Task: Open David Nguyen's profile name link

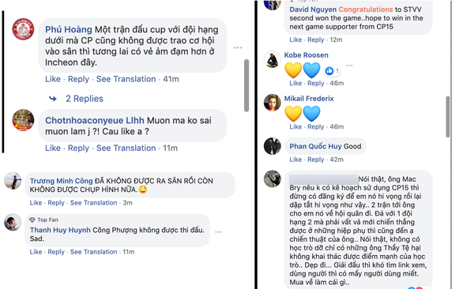Action: [x=313, y=9]
